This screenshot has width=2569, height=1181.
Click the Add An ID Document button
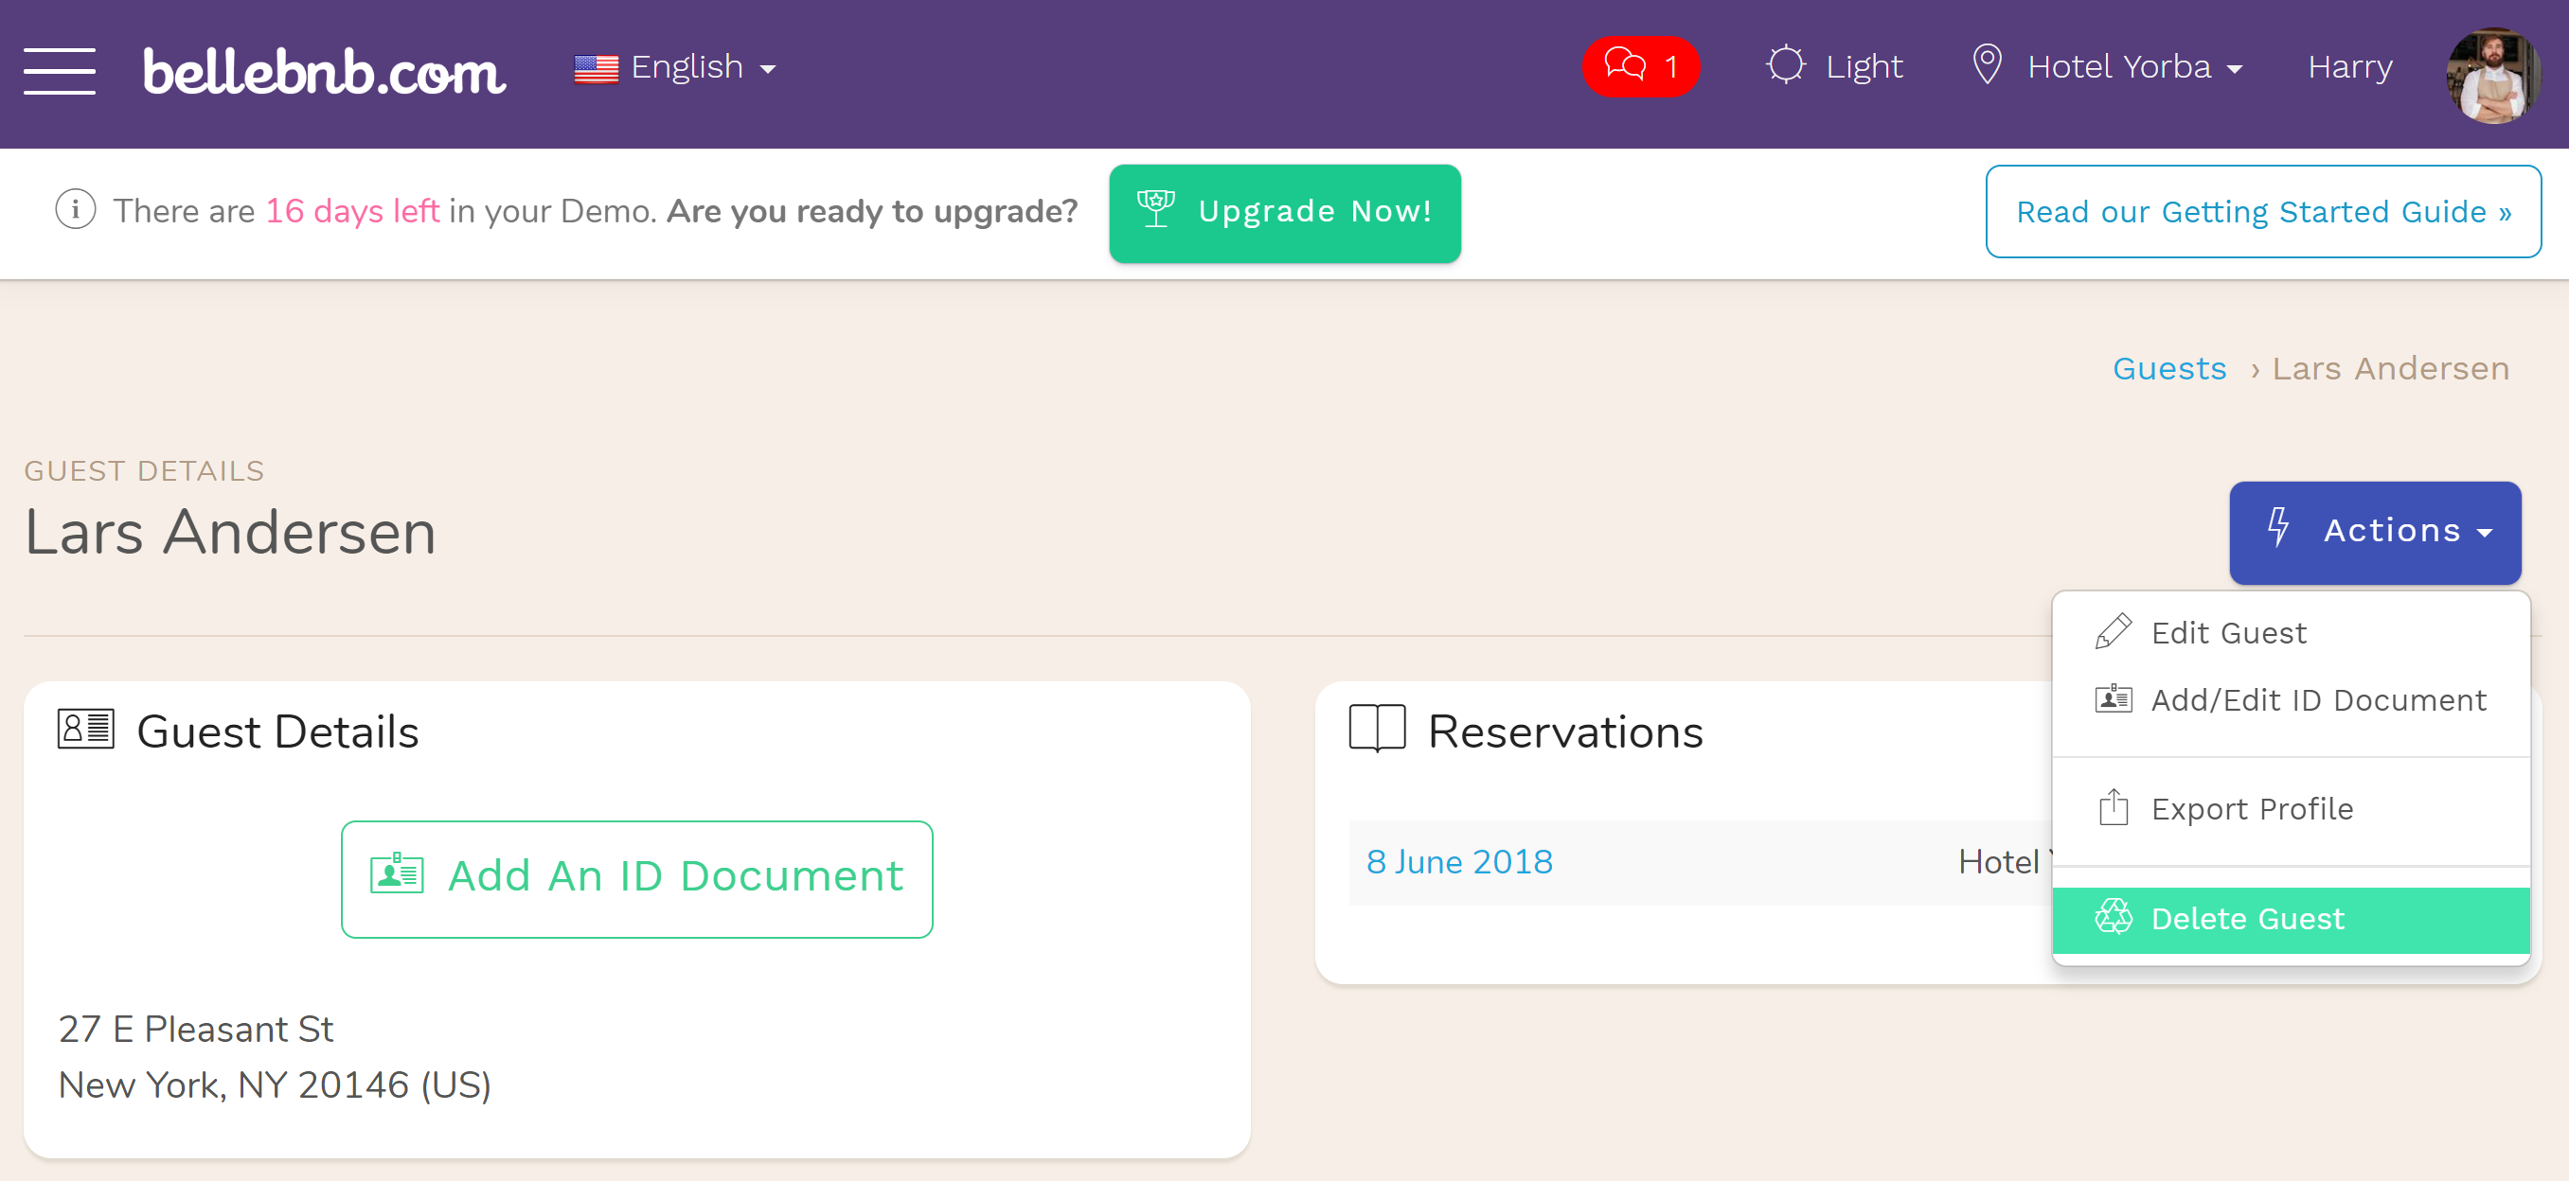tap(637, 873)
